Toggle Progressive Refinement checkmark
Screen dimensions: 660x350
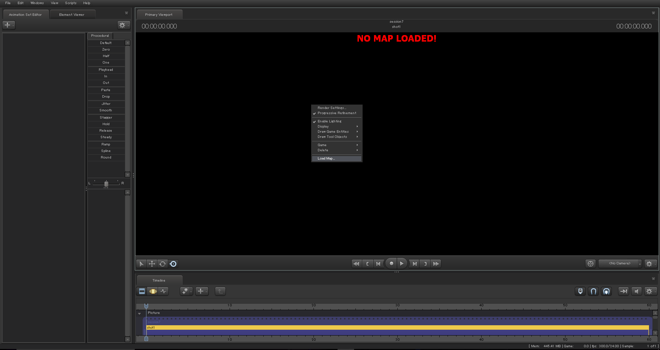click(x=337, y=113)
